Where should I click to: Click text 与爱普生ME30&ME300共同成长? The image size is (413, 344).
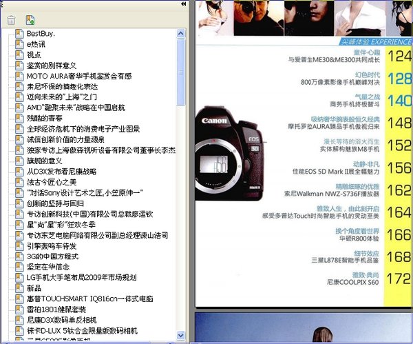pyautogui.click(x=334, y=59)
